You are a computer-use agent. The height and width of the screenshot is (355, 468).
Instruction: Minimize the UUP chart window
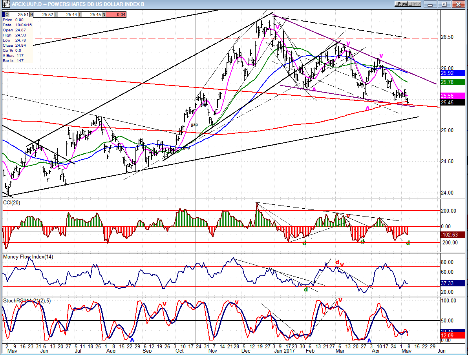[430, 4]
